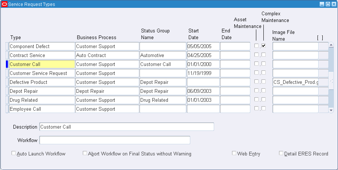Click the Description field
Viewport: 338px width, 170px height.
[126, 127]
